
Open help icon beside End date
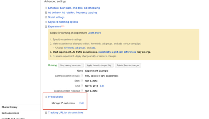[x=82, y=86]
